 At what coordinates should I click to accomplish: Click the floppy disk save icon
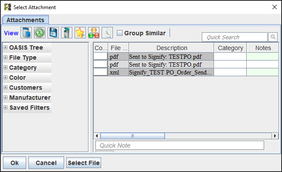pos(53,33)
